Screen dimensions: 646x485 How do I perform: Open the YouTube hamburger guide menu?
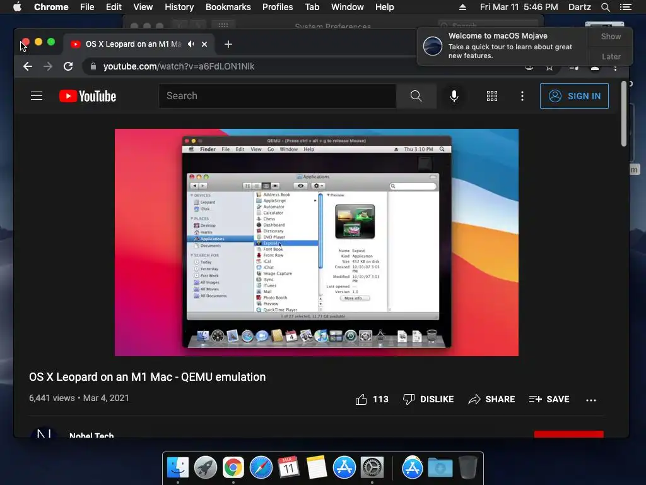click(37, 96)
